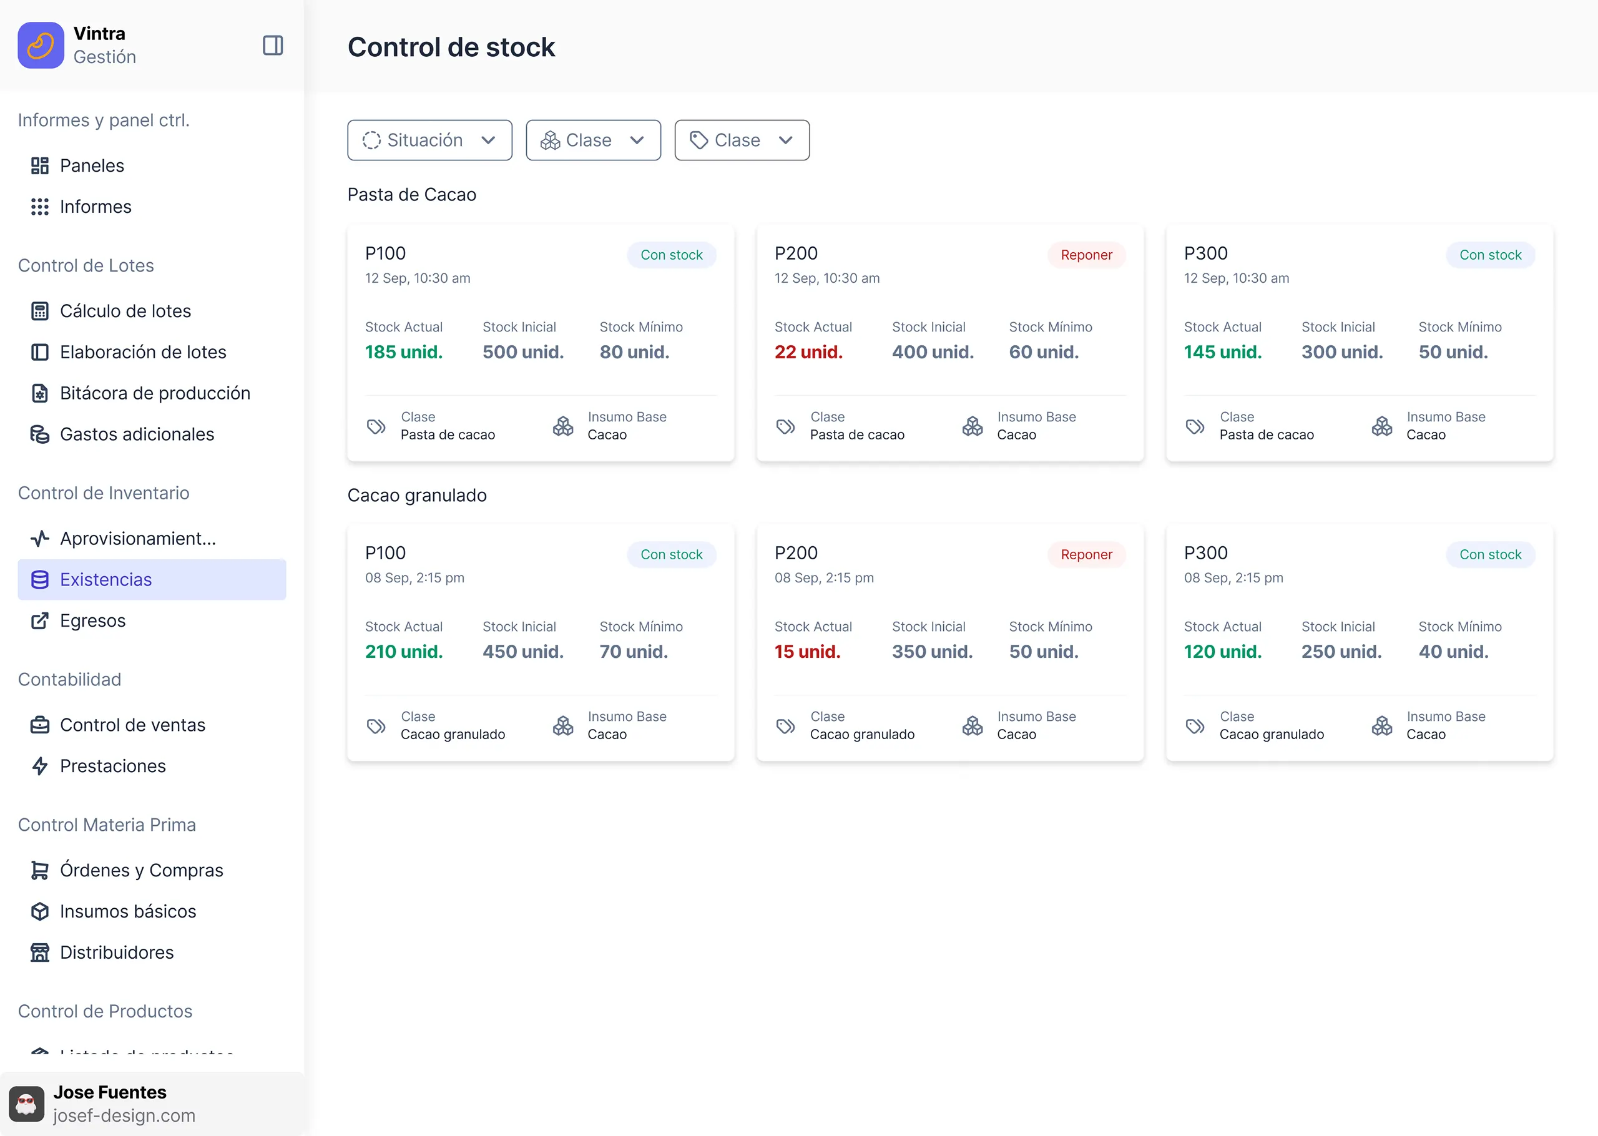Screen dimensions: 1598x1136
Task: Open the Situación filter dropdown
Action: click(429, 140)
